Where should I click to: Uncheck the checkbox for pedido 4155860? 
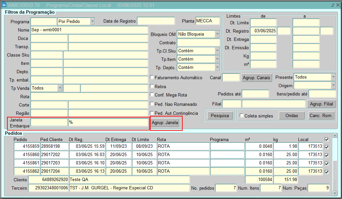click(x=326, y=155)
